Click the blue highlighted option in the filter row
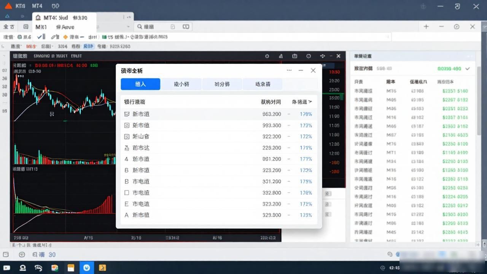This screenshot has width=487, height=274. 88,46
